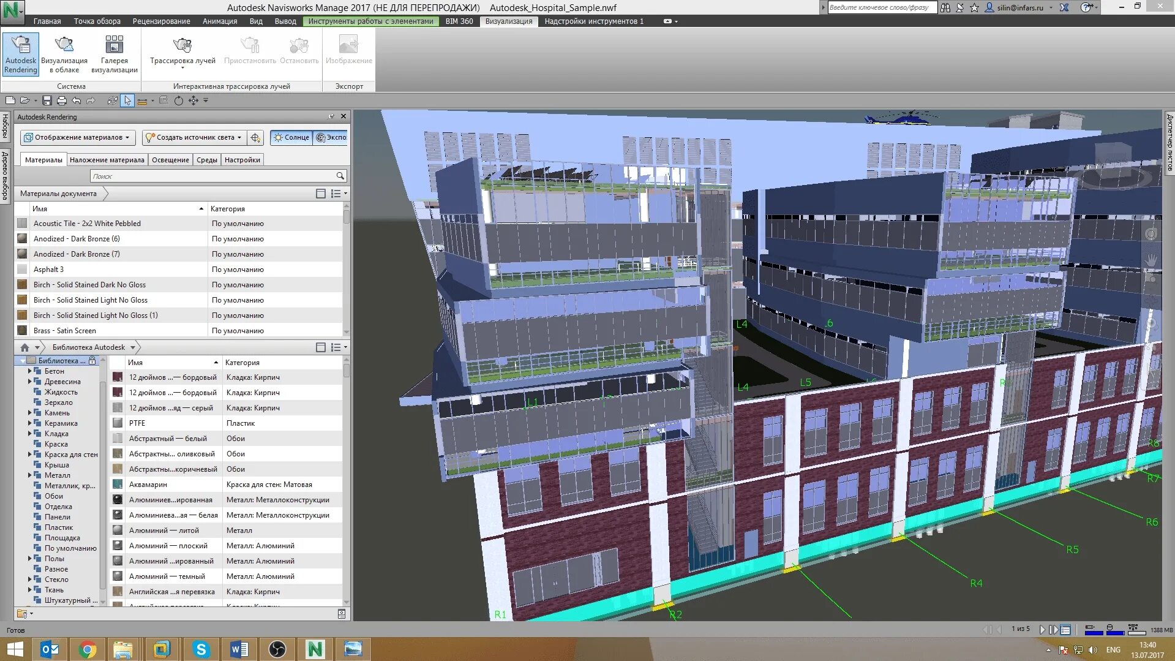This screenshot has width=1175, height=661.
Task: Pin the Autodesk Rendering panel
Action: click(331, 116)
